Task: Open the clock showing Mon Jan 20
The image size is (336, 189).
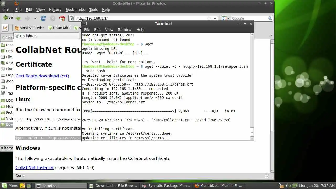Action: tap(317, 186)
